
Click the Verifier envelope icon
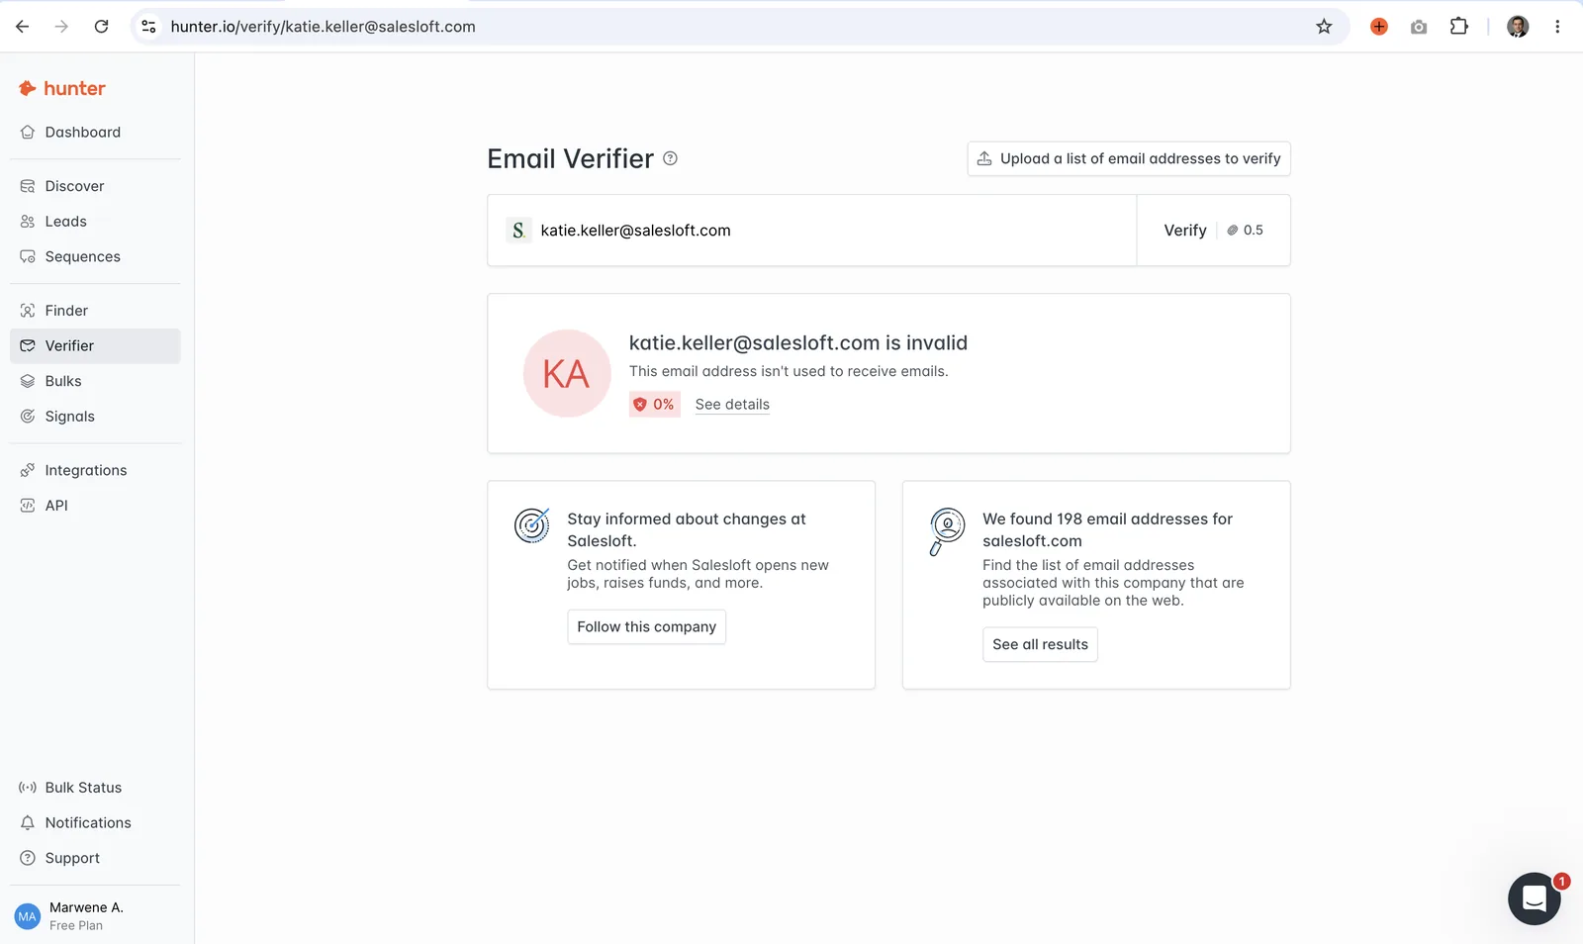tap(28, 346)
